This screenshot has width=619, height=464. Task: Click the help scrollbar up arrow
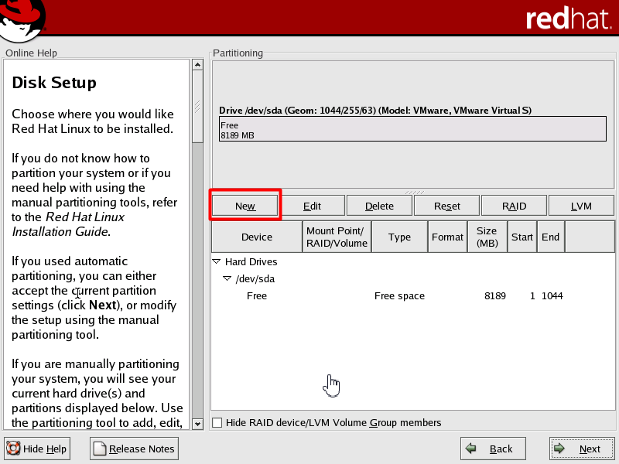pyautogui.click(x=197, y=65)
